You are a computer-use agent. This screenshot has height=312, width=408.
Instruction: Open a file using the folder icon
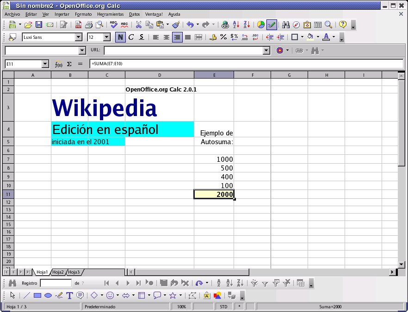pyautogui.click(x=28, y=24)
